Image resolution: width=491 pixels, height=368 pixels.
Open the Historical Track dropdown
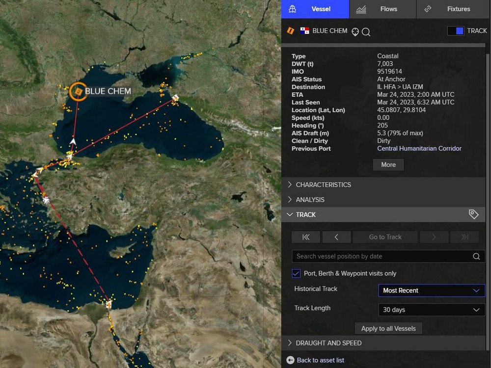coord(431,290)
